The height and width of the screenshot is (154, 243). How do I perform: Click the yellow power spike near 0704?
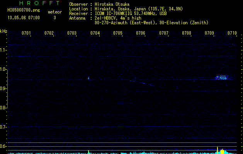88,152
